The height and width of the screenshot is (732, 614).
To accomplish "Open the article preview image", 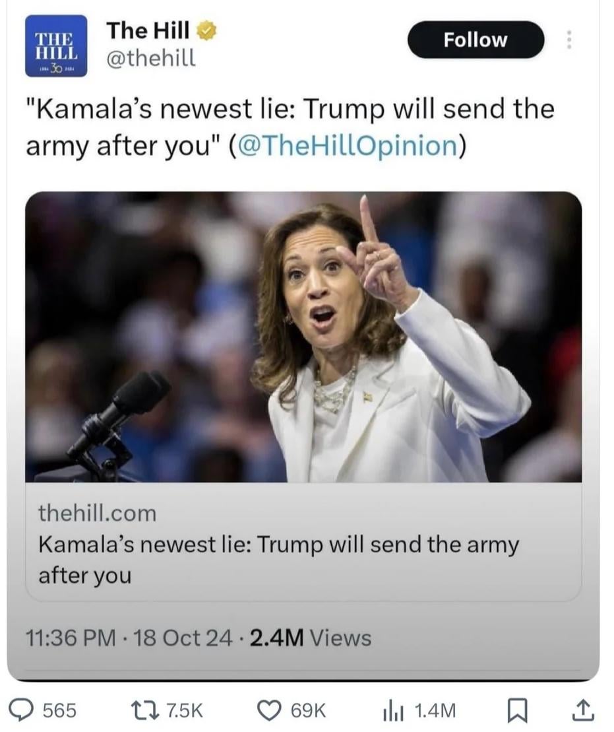I will pos(303,337).
